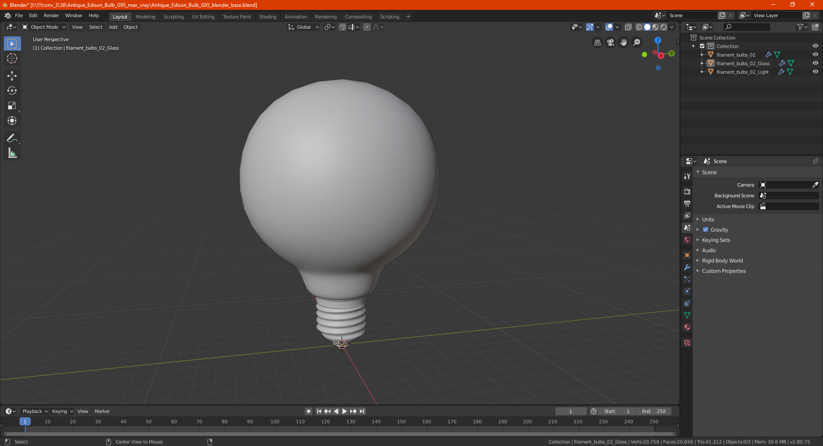Open the File menu
Viewport: 823px width, 446px height.
click(19, 15)
